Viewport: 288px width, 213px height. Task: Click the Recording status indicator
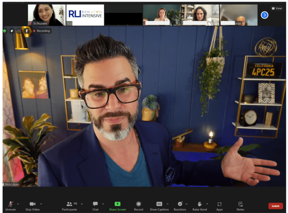[x=42, y=31]
